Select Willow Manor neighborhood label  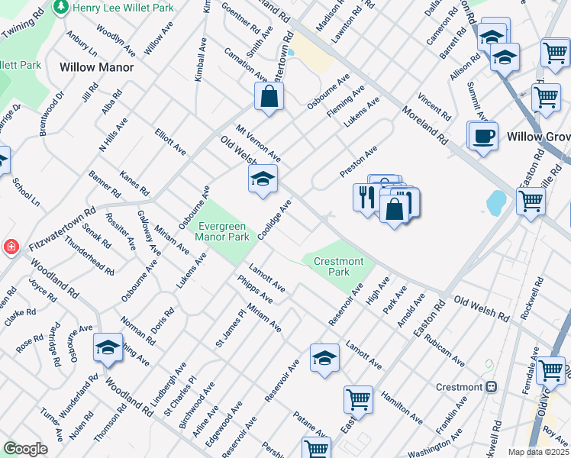[97, 67]
